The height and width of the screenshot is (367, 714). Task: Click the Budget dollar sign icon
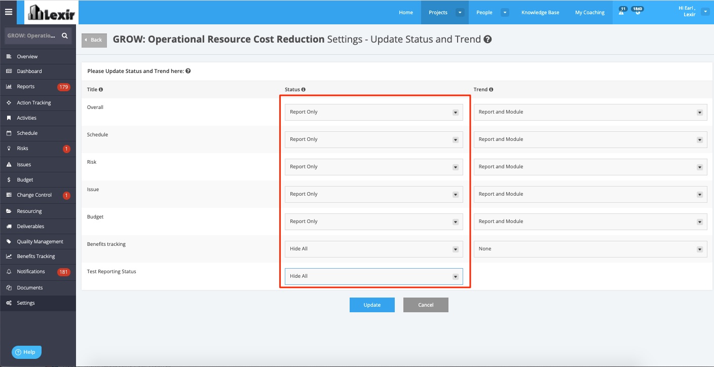pos(9,180)
